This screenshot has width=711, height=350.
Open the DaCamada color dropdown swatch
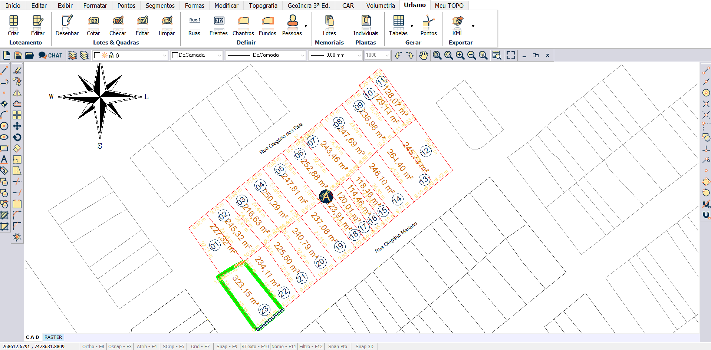point(197,55)
